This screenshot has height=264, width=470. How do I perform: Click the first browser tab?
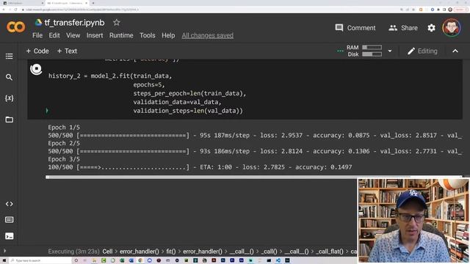[23, 3]
